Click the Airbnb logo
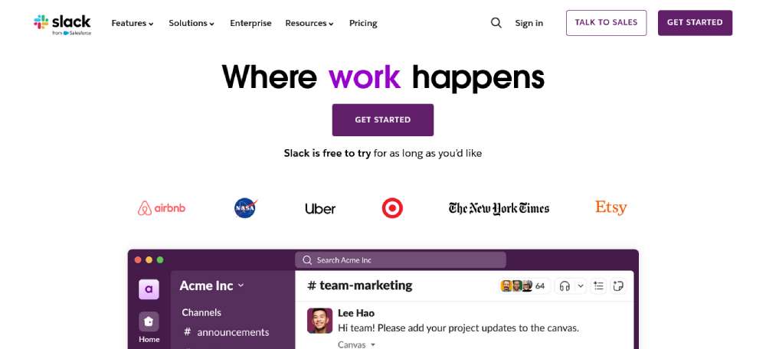This screenshot has height=349, width=766. 162,207
